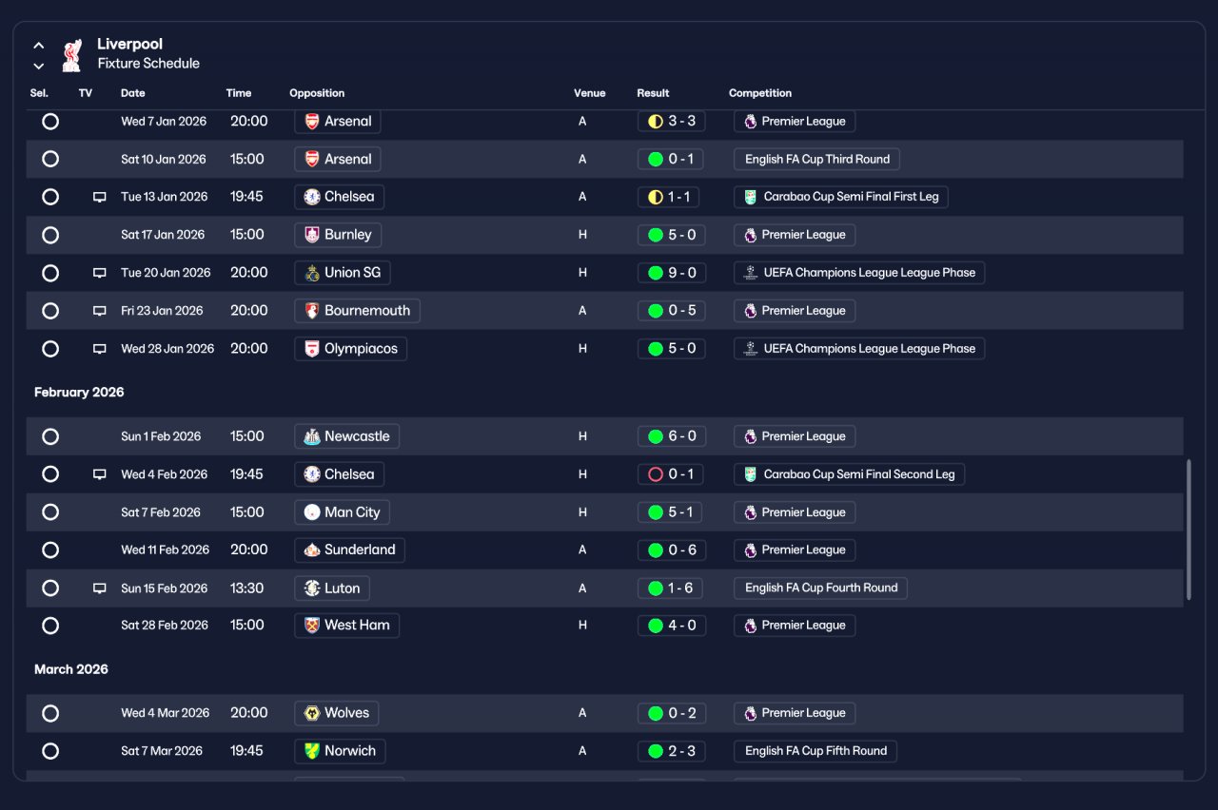Click the 'Fixture Schedule' subtitle text
This screenshot has width=1218, height=810.
point(148,64)
